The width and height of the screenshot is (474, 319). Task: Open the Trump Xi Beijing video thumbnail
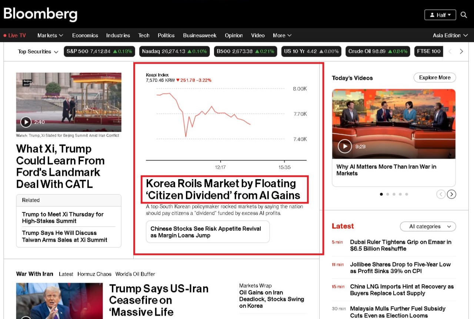click(69, 102)
